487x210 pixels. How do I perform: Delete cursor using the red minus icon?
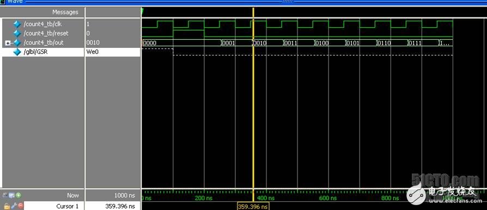(20, 205)
